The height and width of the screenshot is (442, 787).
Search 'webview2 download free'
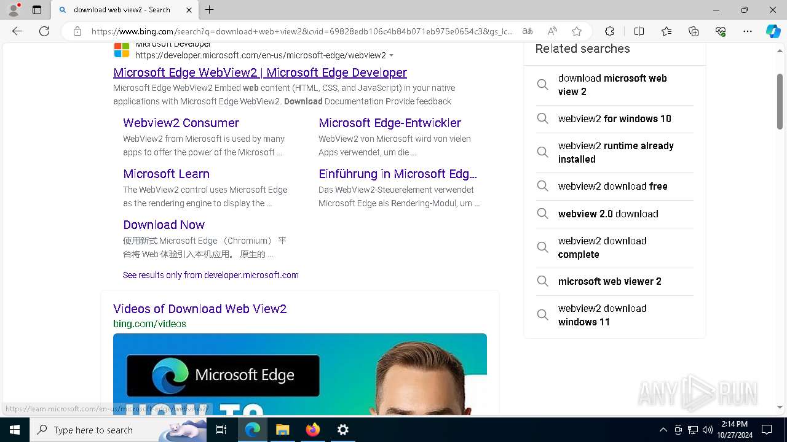(615, 186)
